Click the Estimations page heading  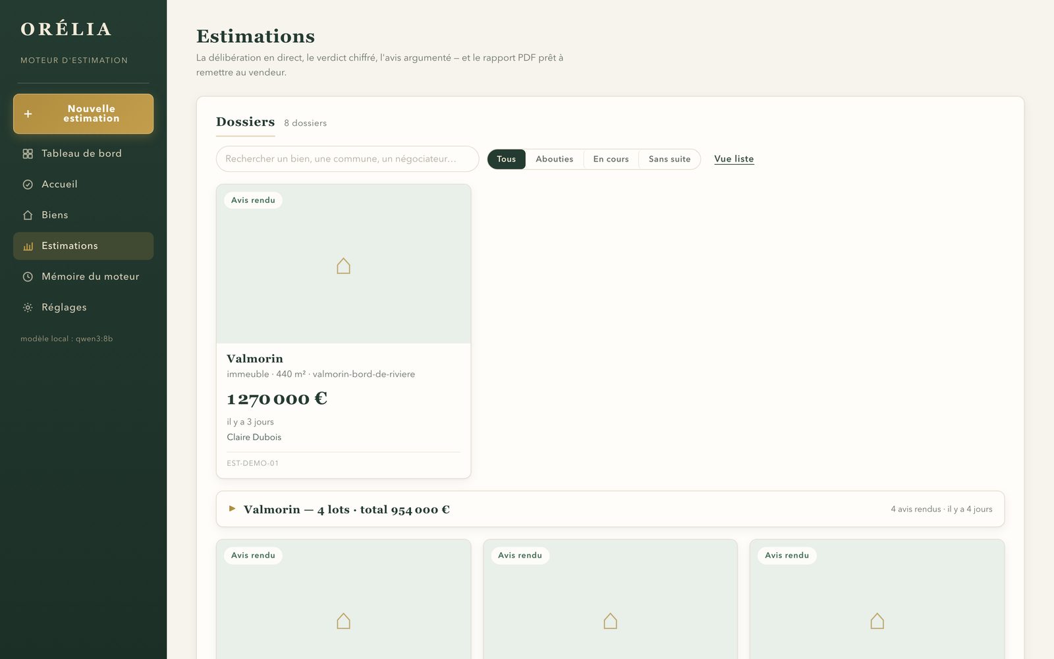pos(256,36)
